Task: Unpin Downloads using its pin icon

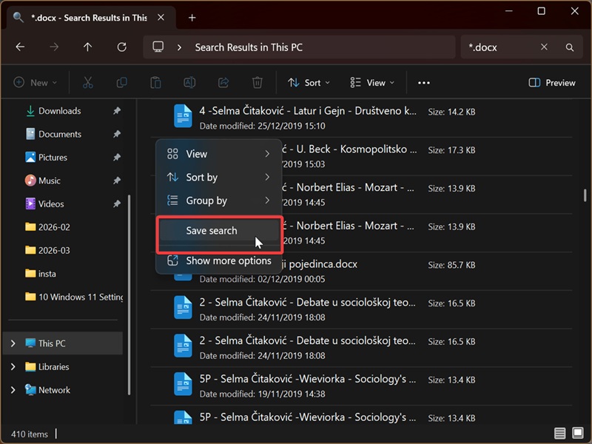Action: coord(117,111)
